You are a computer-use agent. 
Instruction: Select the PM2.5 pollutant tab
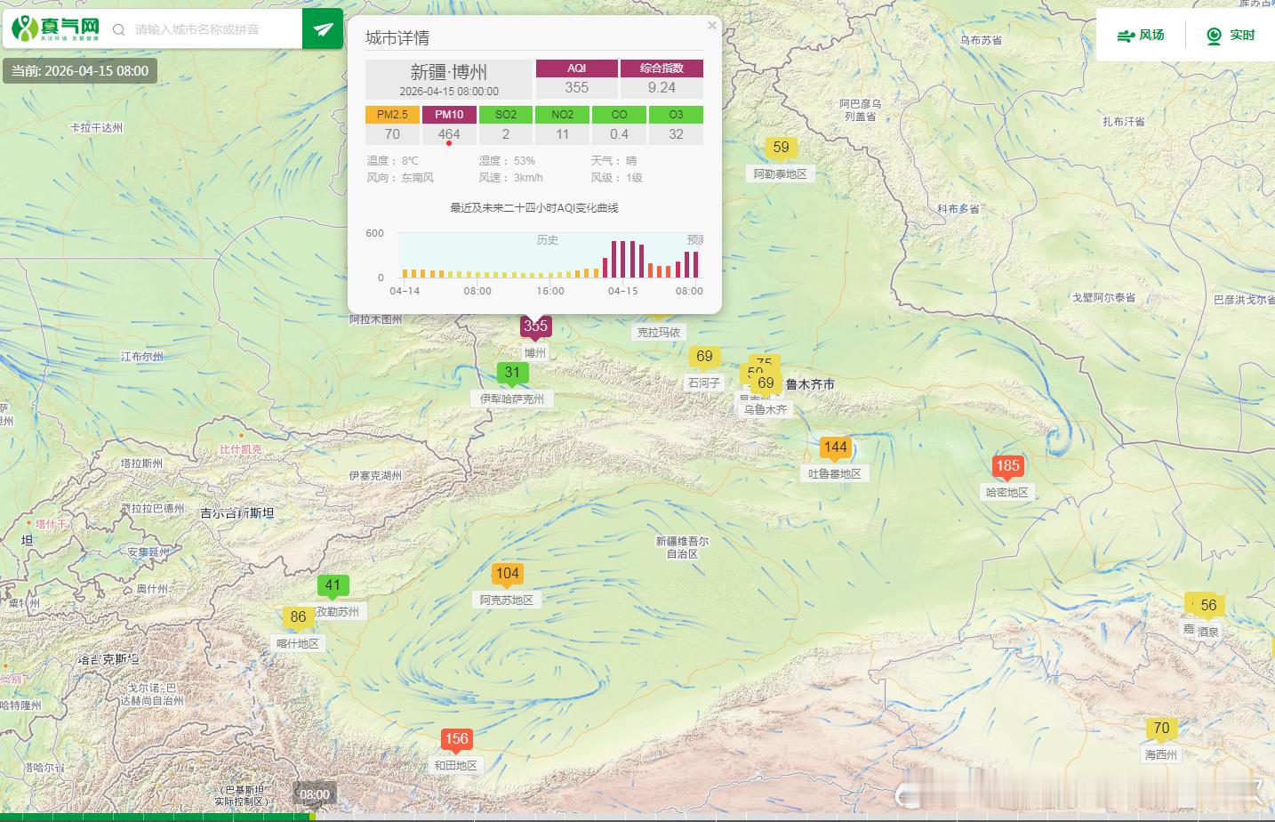coord(392,115)
